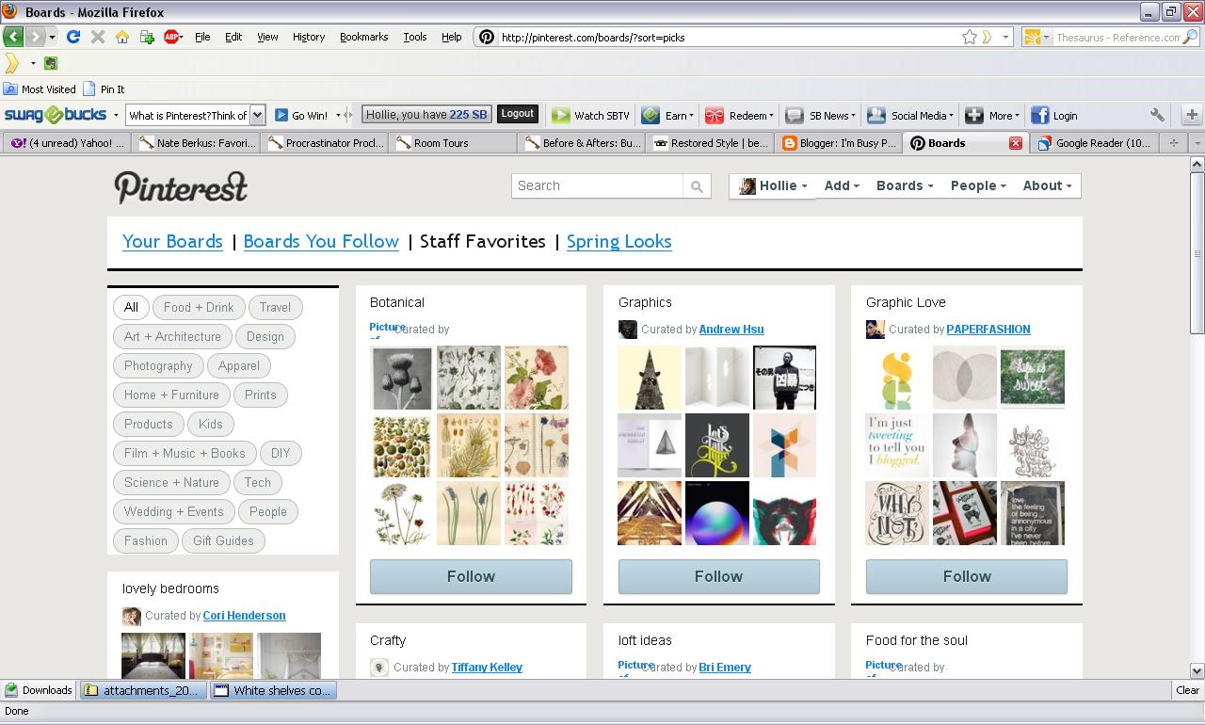The height and width of the screenshot is (725, 1205).
Task: Follow the Botanical board
Action: pos(471,576)
